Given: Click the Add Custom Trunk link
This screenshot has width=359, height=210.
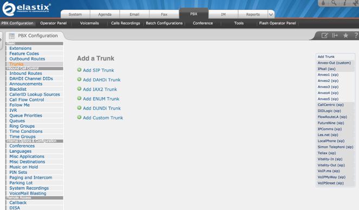Looking at the screenshot, I should pos(103,118).
